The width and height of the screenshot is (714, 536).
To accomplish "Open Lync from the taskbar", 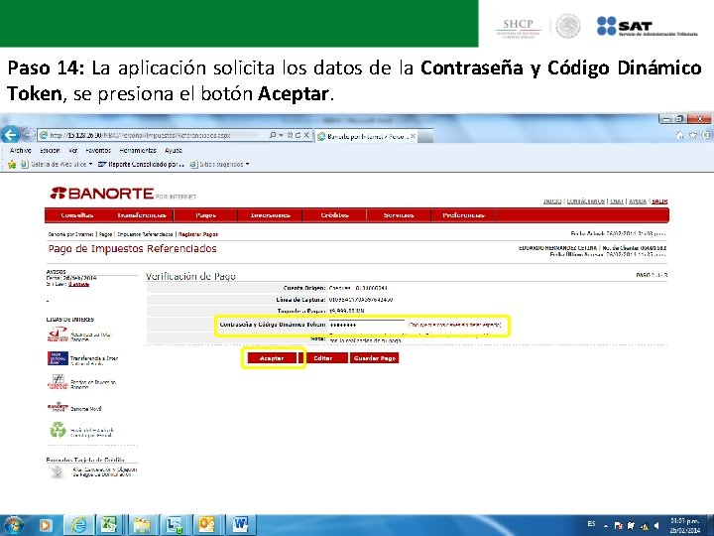I will coord(174,525).
